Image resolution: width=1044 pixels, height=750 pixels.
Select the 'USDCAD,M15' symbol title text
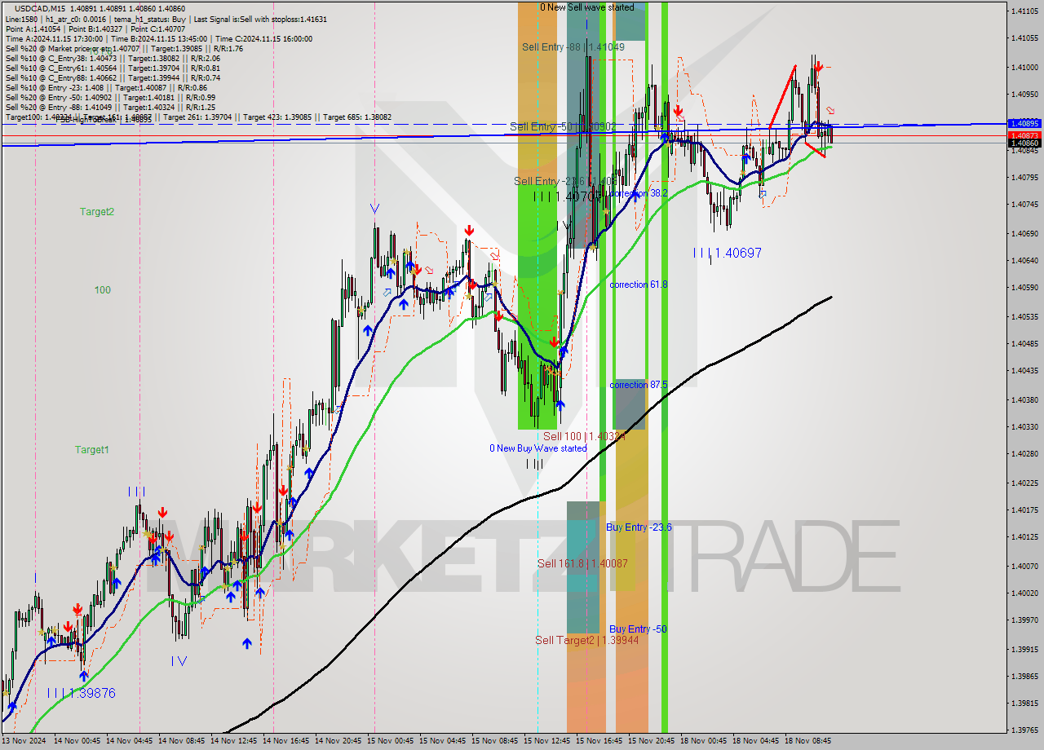[39, 9]
